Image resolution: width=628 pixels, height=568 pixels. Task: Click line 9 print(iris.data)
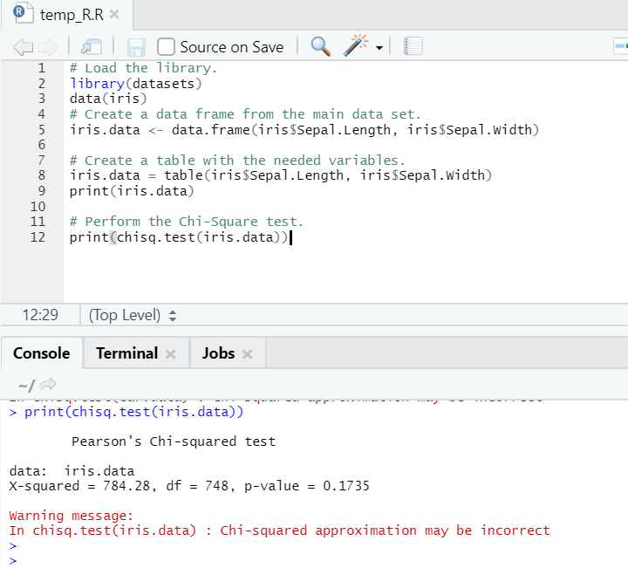point(132,191)
